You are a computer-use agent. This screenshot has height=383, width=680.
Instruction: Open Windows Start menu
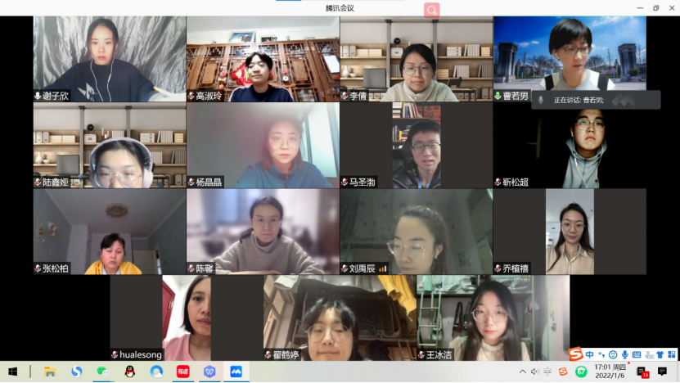pyautogui.click(x=13, y=372)
